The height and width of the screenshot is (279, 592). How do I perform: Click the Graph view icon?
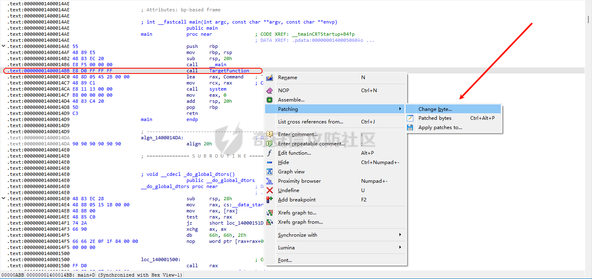270,172
